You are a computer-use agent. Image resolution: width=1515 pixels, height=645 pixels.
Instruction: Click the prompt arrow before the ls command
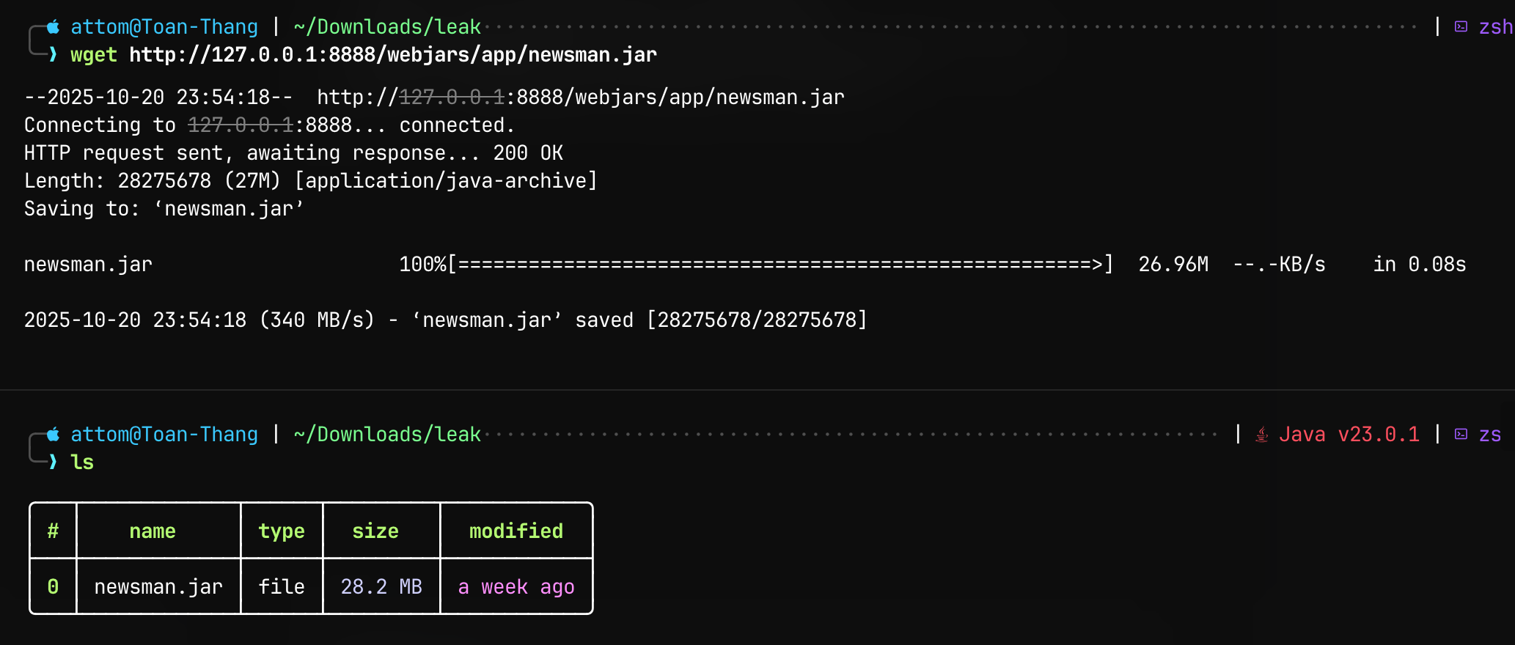[x=53, y=462]
